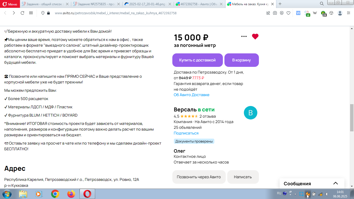Add item В корзину
Viewport: 354px width, 199px height.
[242, 60]
